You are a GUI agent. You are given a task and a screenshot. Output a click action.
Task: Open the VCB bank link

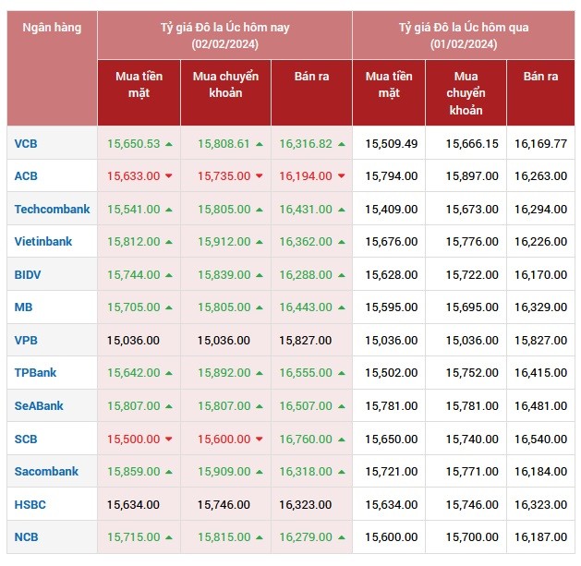pos(26,144)
